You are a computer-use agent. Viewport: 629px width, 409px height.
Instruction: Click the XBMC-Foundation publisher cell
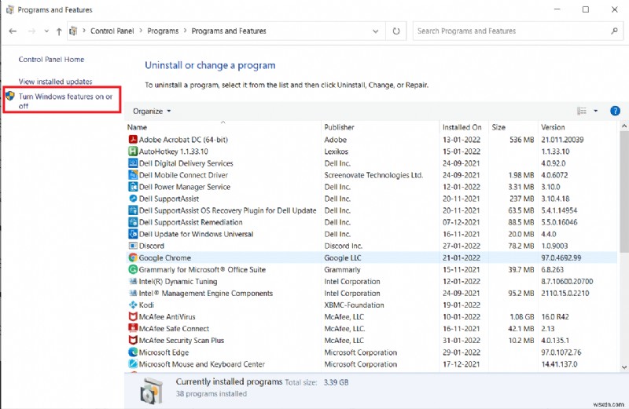[x=355, y=305]
